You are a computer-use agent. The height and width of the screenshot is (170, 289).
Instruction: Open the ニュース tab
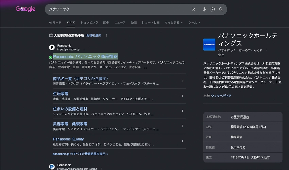point(120,23)
